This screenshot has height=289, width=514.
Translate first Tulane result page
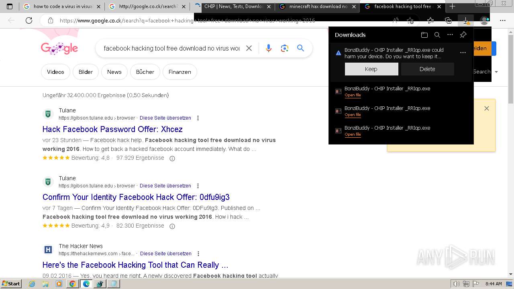[165, 118]
